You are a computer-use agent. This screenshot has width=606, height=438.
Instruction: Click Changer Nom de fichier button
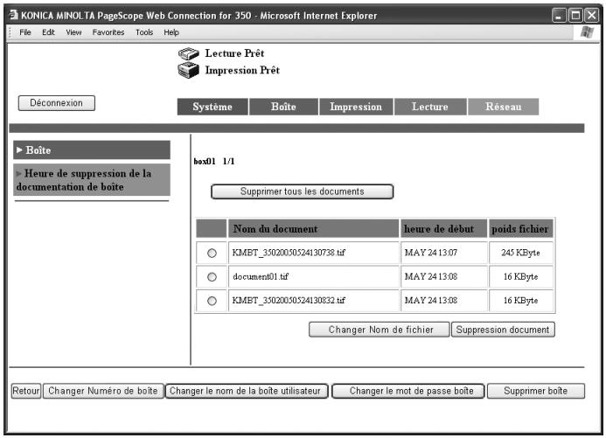point(380,330)
